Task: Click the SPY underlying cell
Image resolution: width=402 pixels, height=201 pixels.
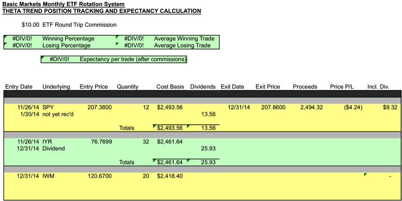Action: [x=48, y=107]
